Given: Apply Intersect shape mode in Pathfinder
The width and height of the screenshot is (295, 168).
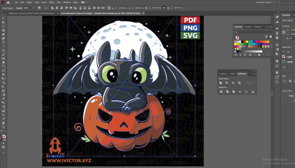Looking at the screenshot, I should click(233, 83).
